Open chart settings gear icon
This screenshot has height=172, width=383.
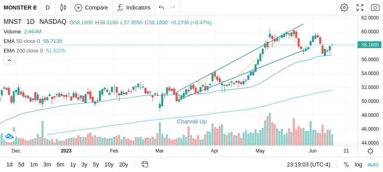tap(344, 8)
